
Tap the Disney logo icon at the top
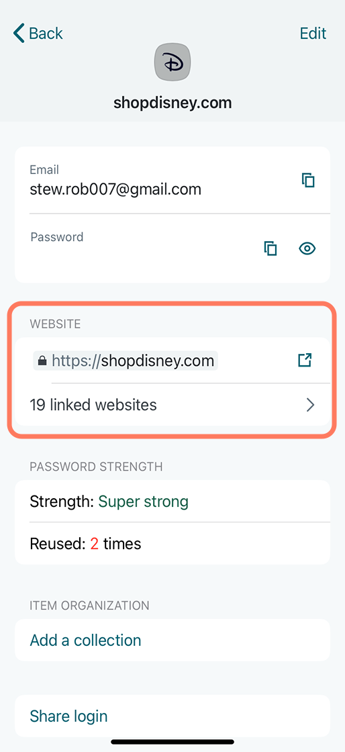pyautogui.click(x=172, y=62)
